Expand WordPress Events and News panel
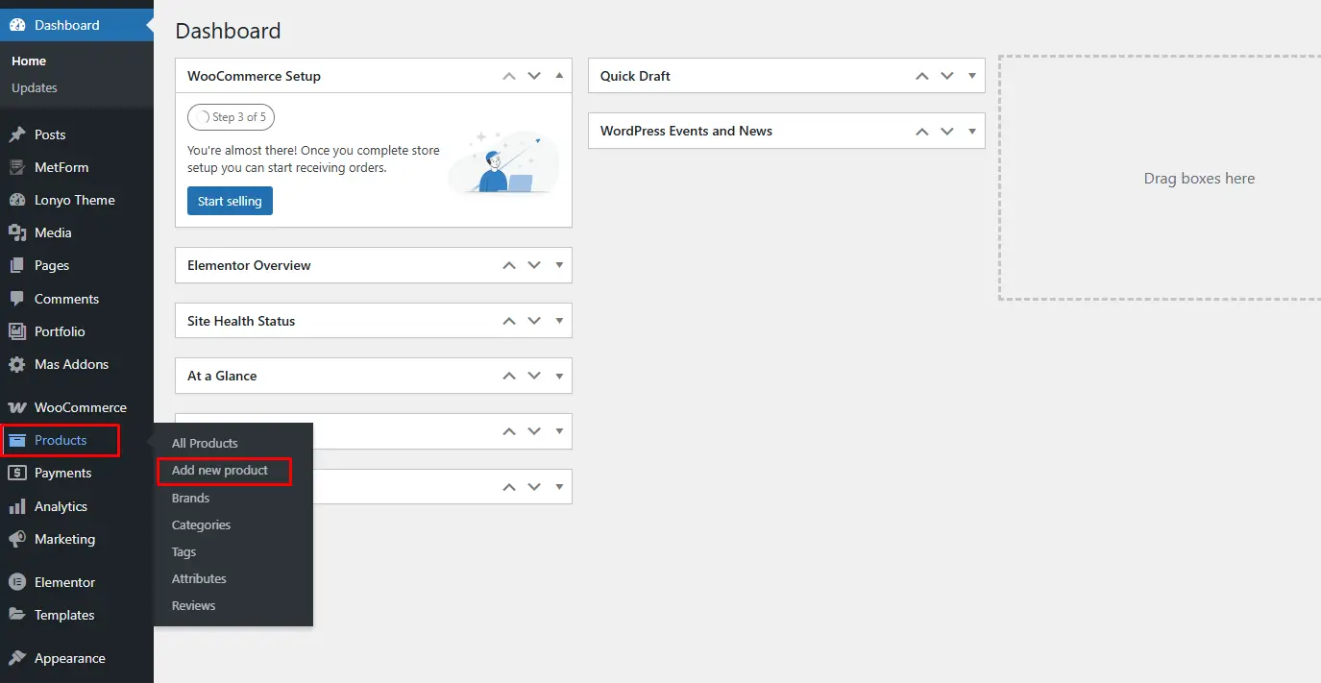1321x683 pixels. [x=972, y=131]
